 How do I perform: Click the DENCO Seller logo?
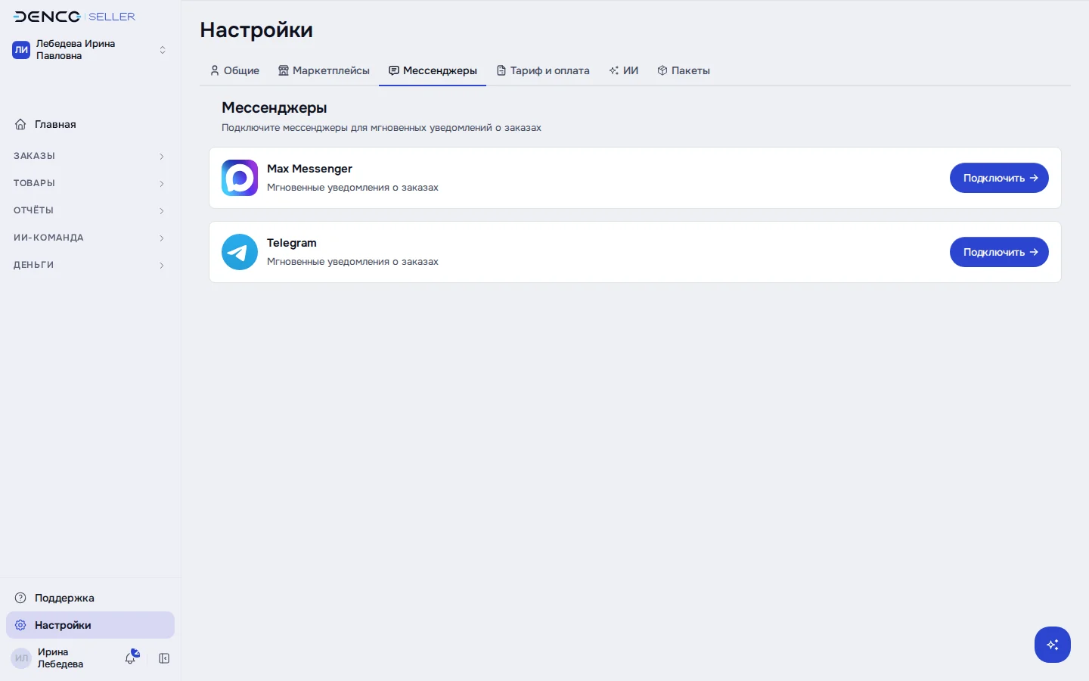tap(74, 17)
